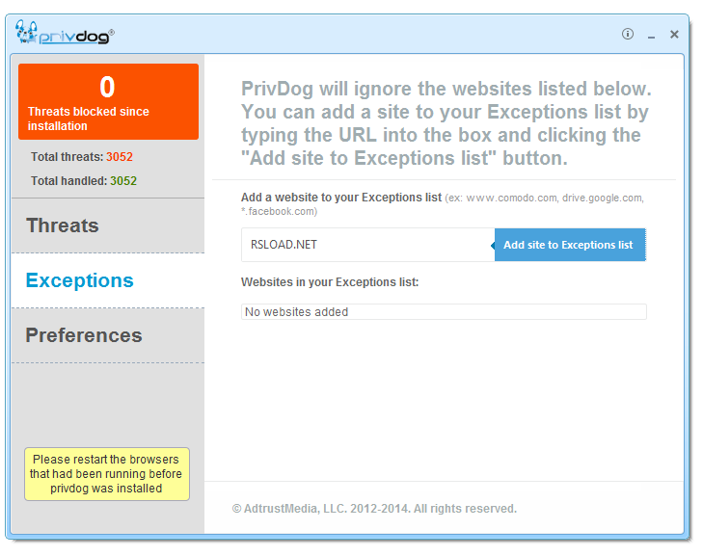Click the yellow restart browsers notice
This screenshot has height=556, width=703.
(x=106, y=474)
